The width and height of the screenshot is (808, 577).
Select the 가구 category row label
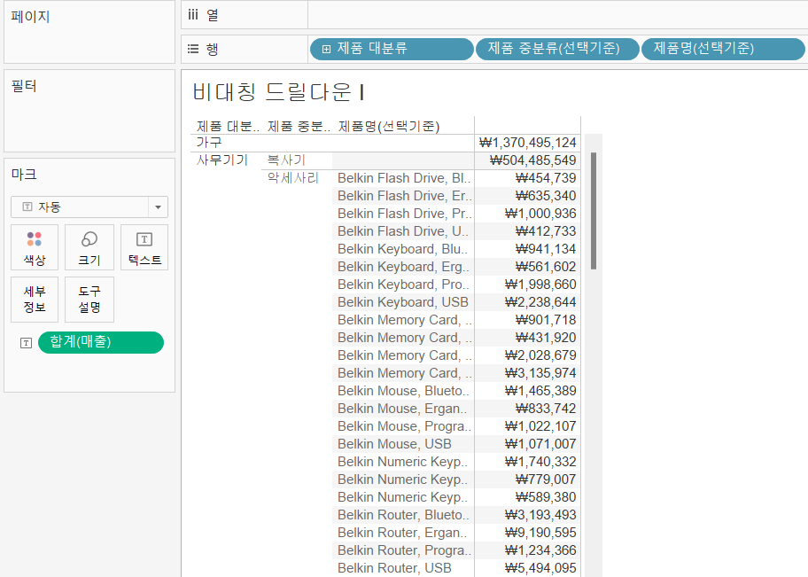pos(209,143)
